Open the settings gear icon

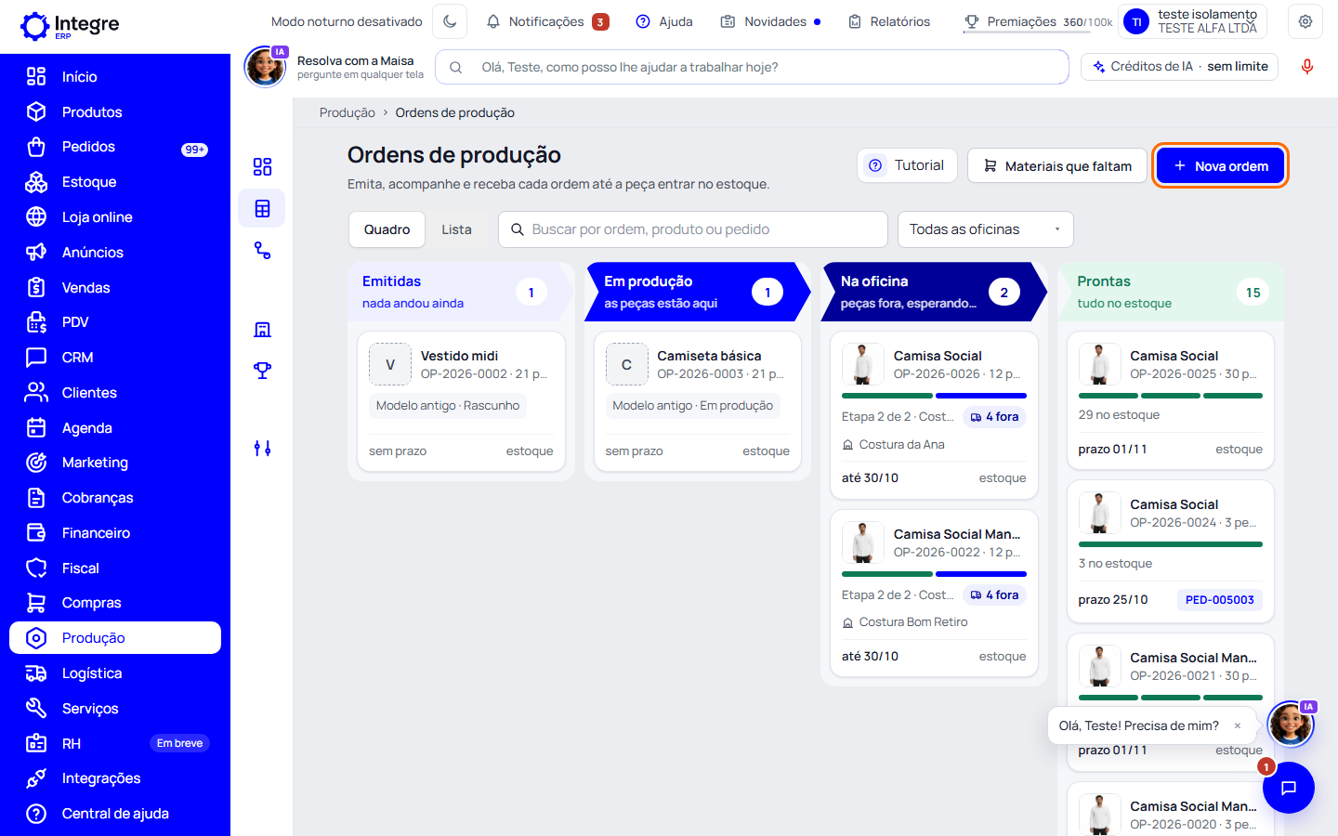point(1305,21)
